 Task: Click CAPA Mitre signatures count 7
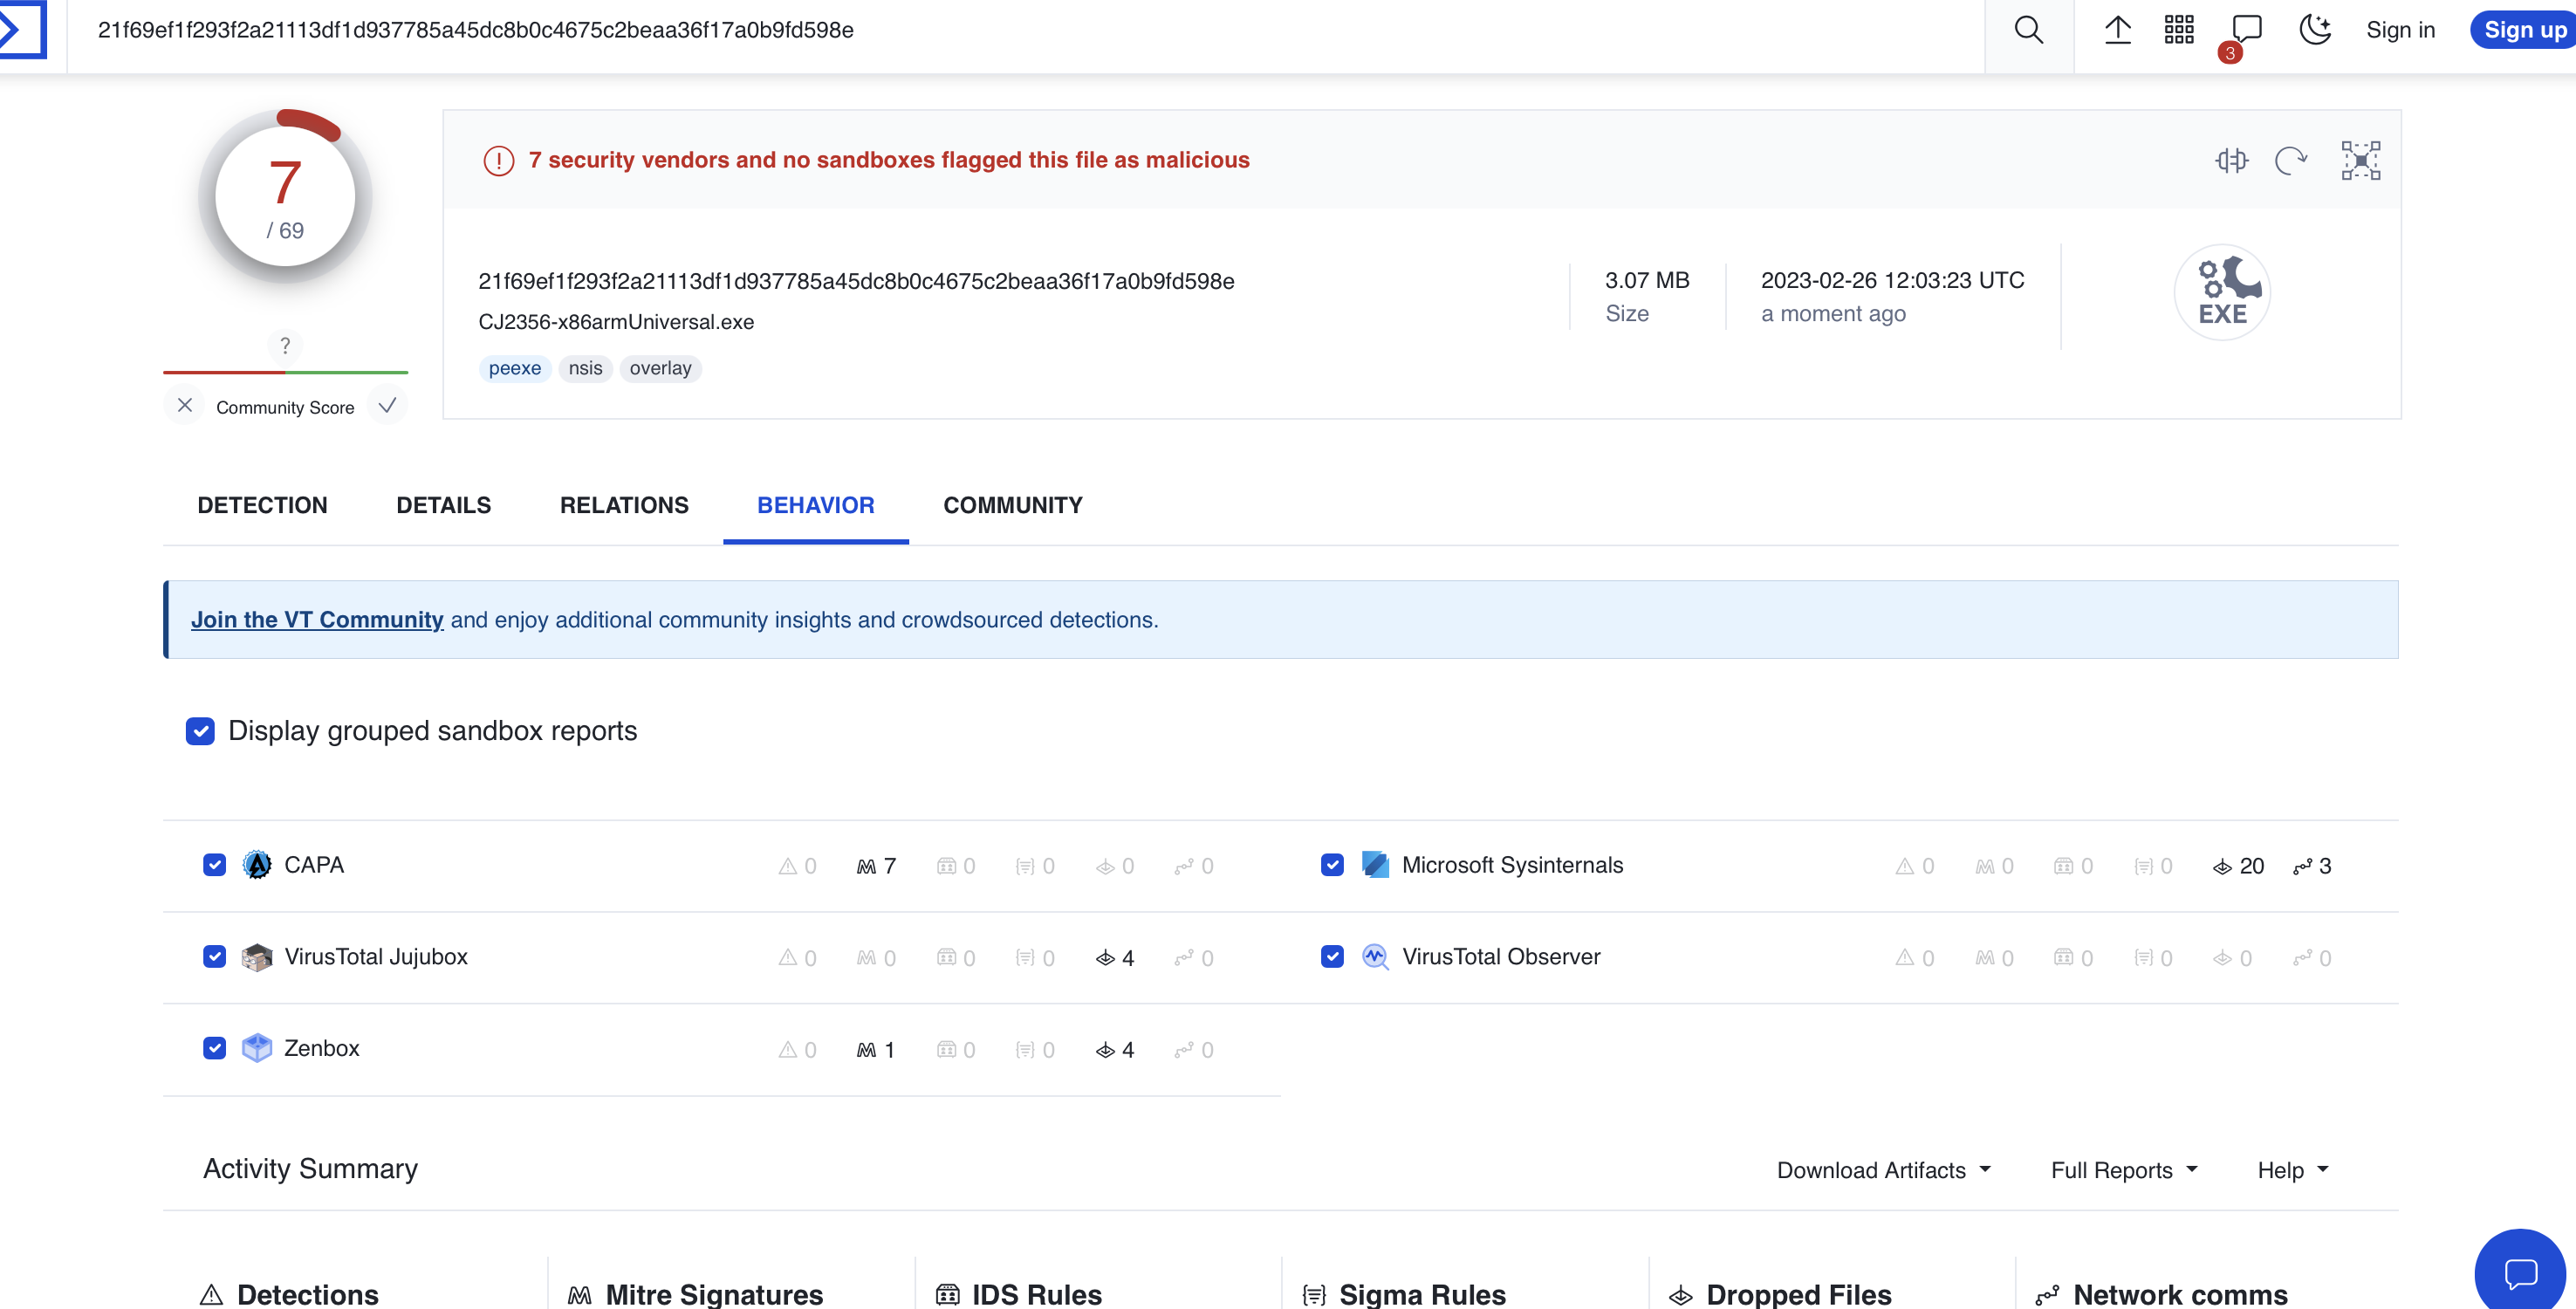coord(876,866)
